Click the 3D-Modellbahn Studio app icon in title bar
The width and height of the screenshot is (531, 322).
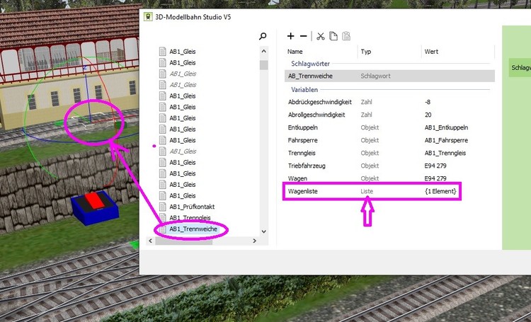(x=148, y=16)
